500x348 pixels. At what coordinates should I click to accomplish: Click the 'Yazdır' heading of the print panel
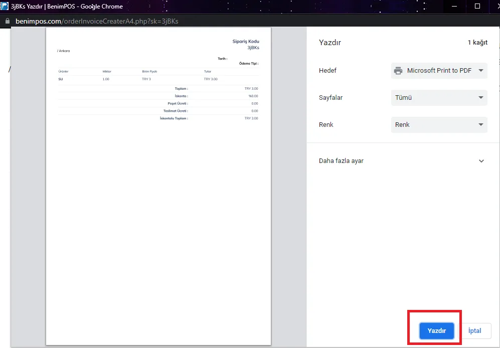click(330, 43)
